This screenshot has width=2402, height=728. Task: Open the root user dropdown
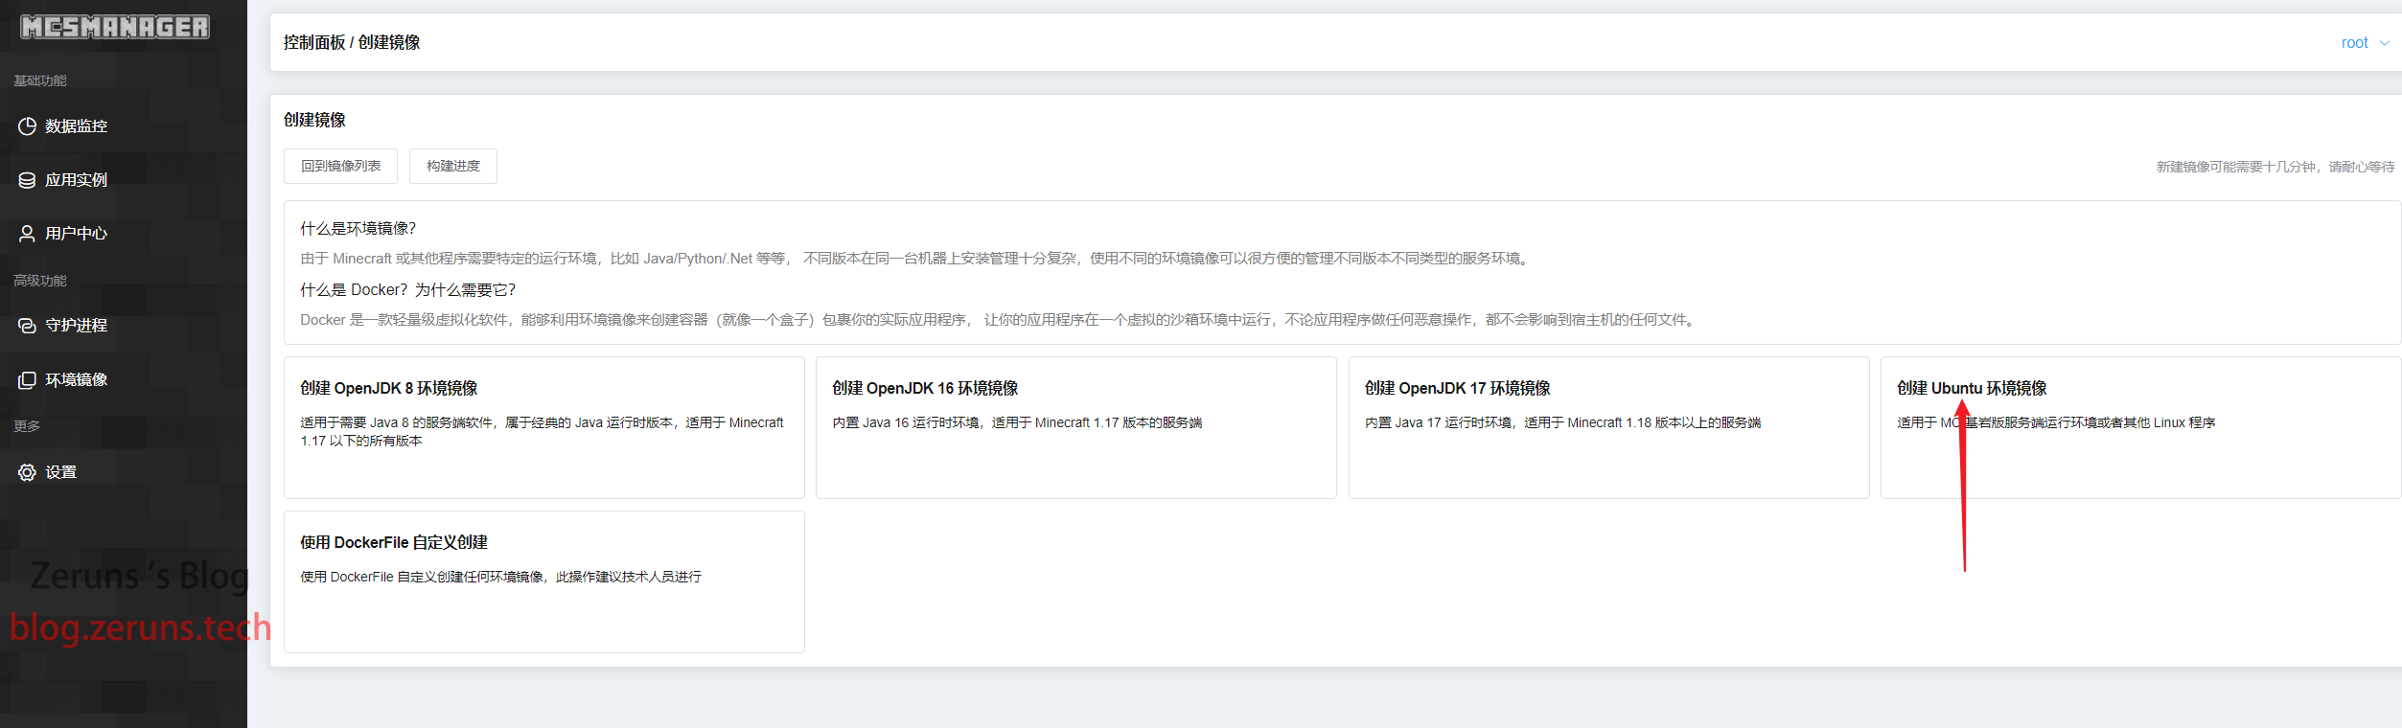tap(2365, 43)
